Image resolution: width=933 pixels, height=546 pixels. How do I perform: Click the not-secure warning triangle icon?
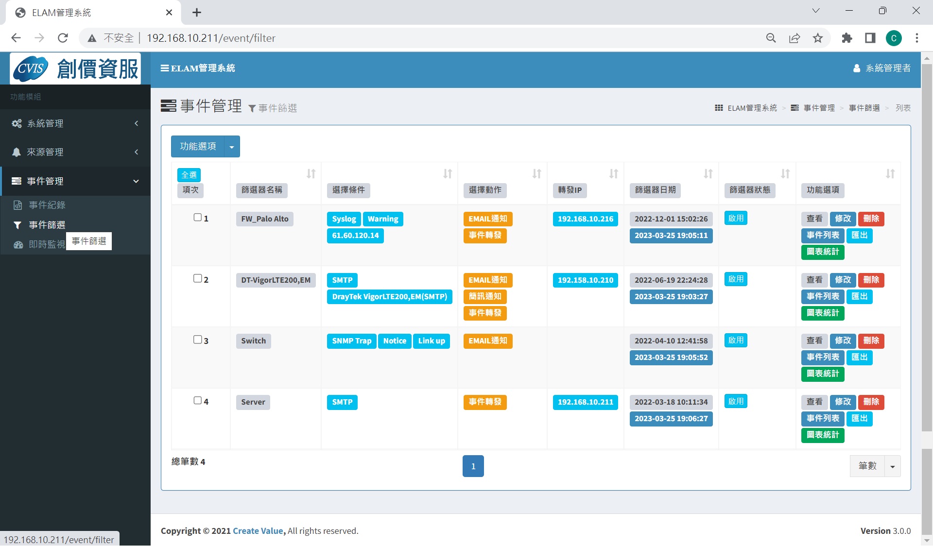92,38
